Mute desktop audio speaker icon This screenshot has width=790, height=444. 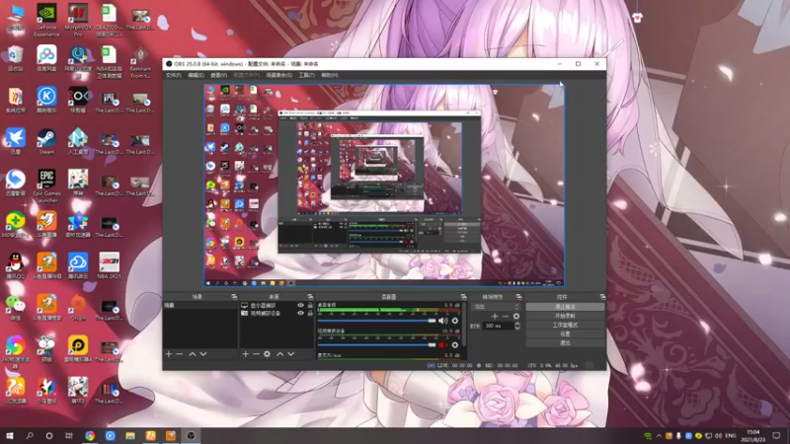(x=442, y=321)
